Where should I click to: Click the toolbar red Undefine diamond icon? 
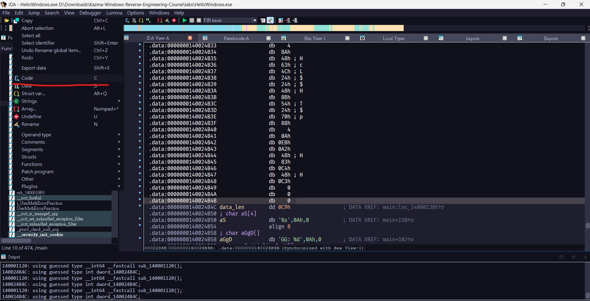point(174,20)
